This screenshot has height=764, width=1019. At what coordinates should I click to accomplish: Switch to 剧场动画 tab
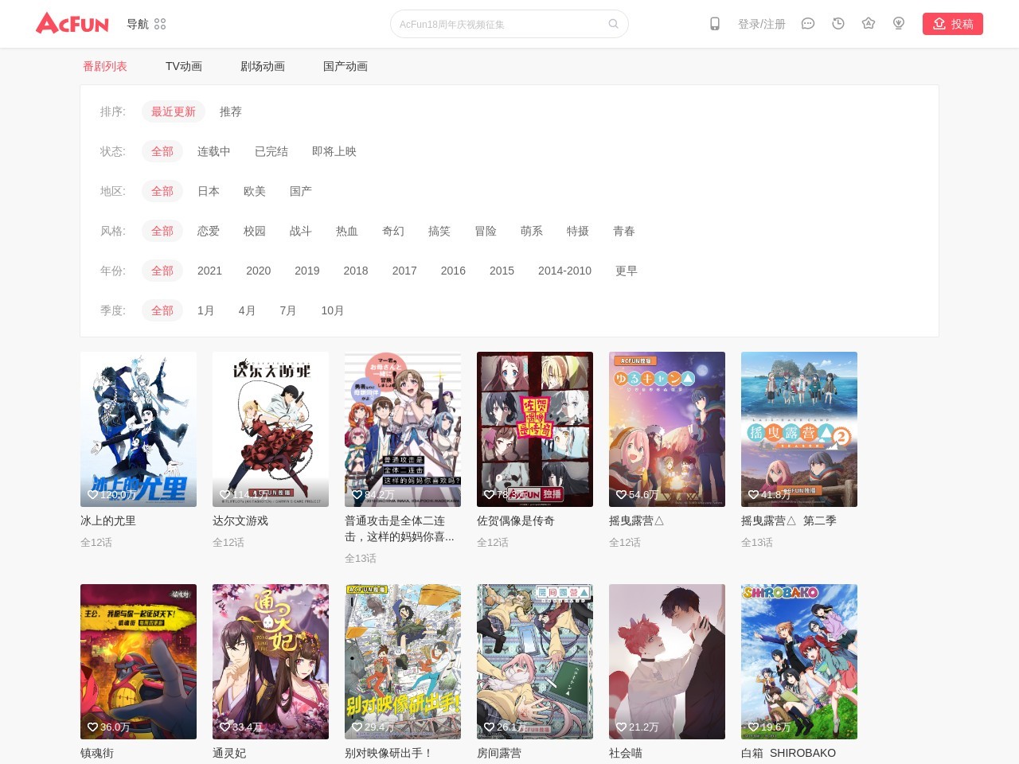263,66
